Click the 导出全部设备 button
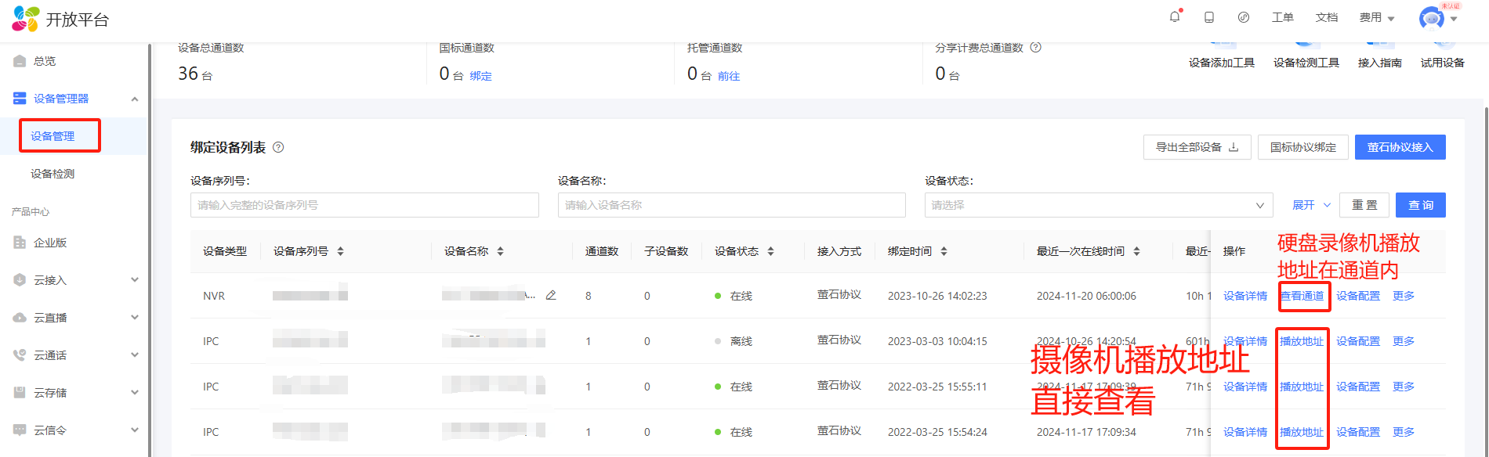1489x457 pixels. pyautogui.click(x=1197, y=147)
